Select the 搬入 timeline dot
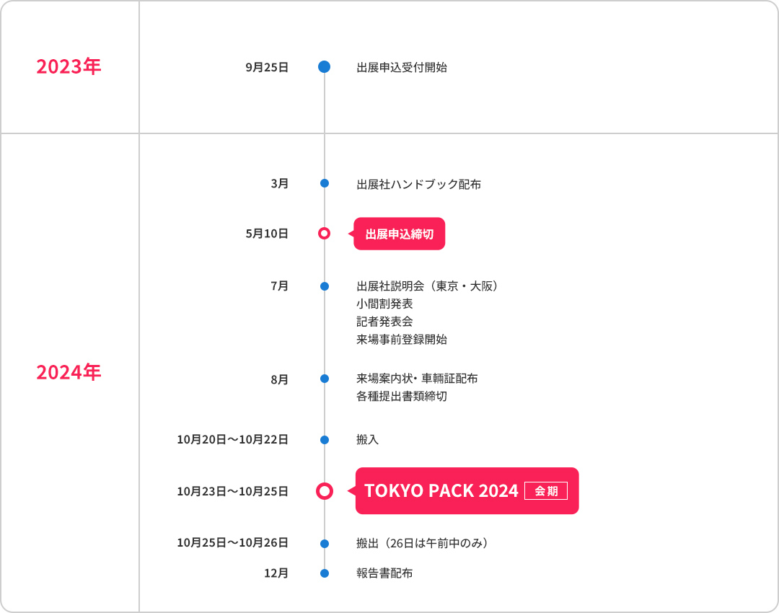The image size is (779, 613). pos(325,440)
